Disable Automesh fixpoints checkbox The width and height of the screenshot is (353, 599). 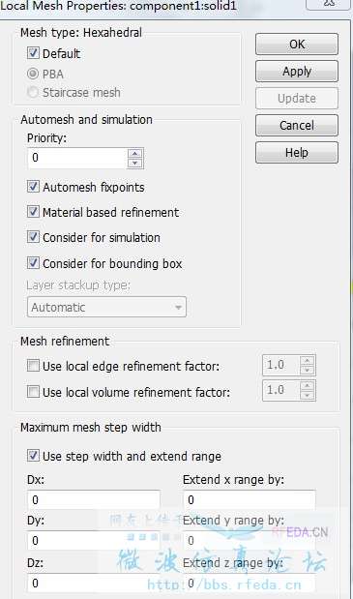tap(33, 187)
